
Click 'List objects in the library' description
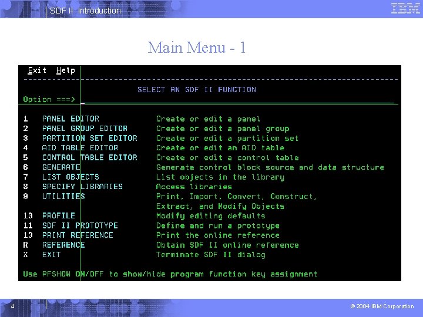pyautogui.click(x=220, y=177)
